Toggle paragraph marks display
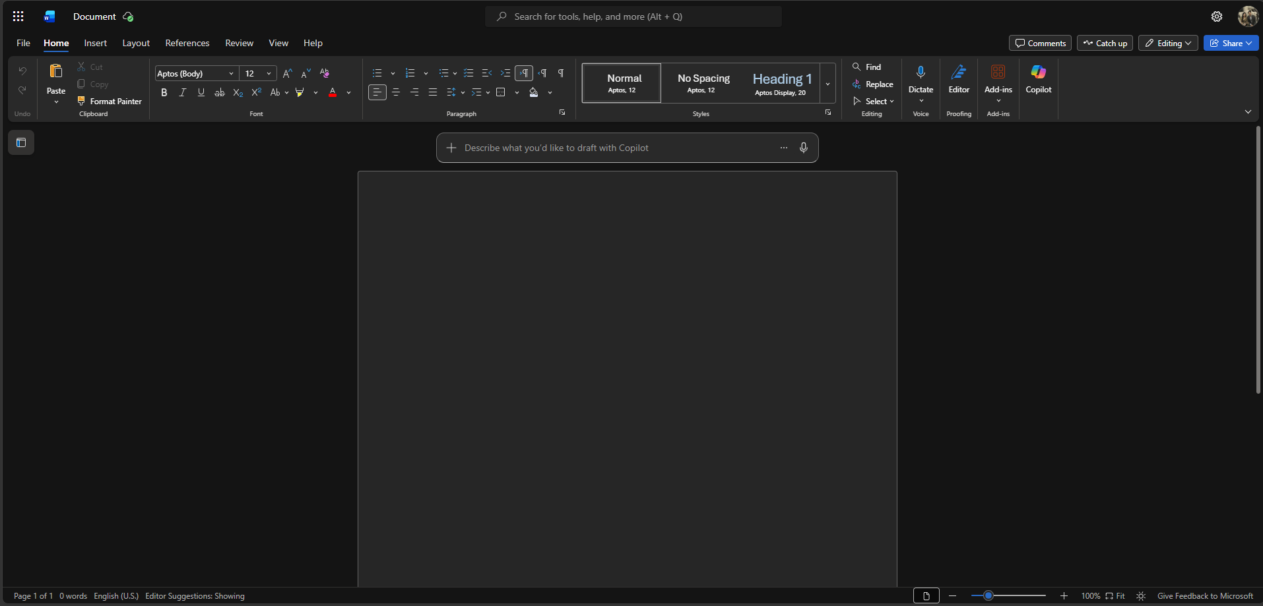Image resolution: width=1263 pixels, height=606 pixels. (x=560, y=73)
